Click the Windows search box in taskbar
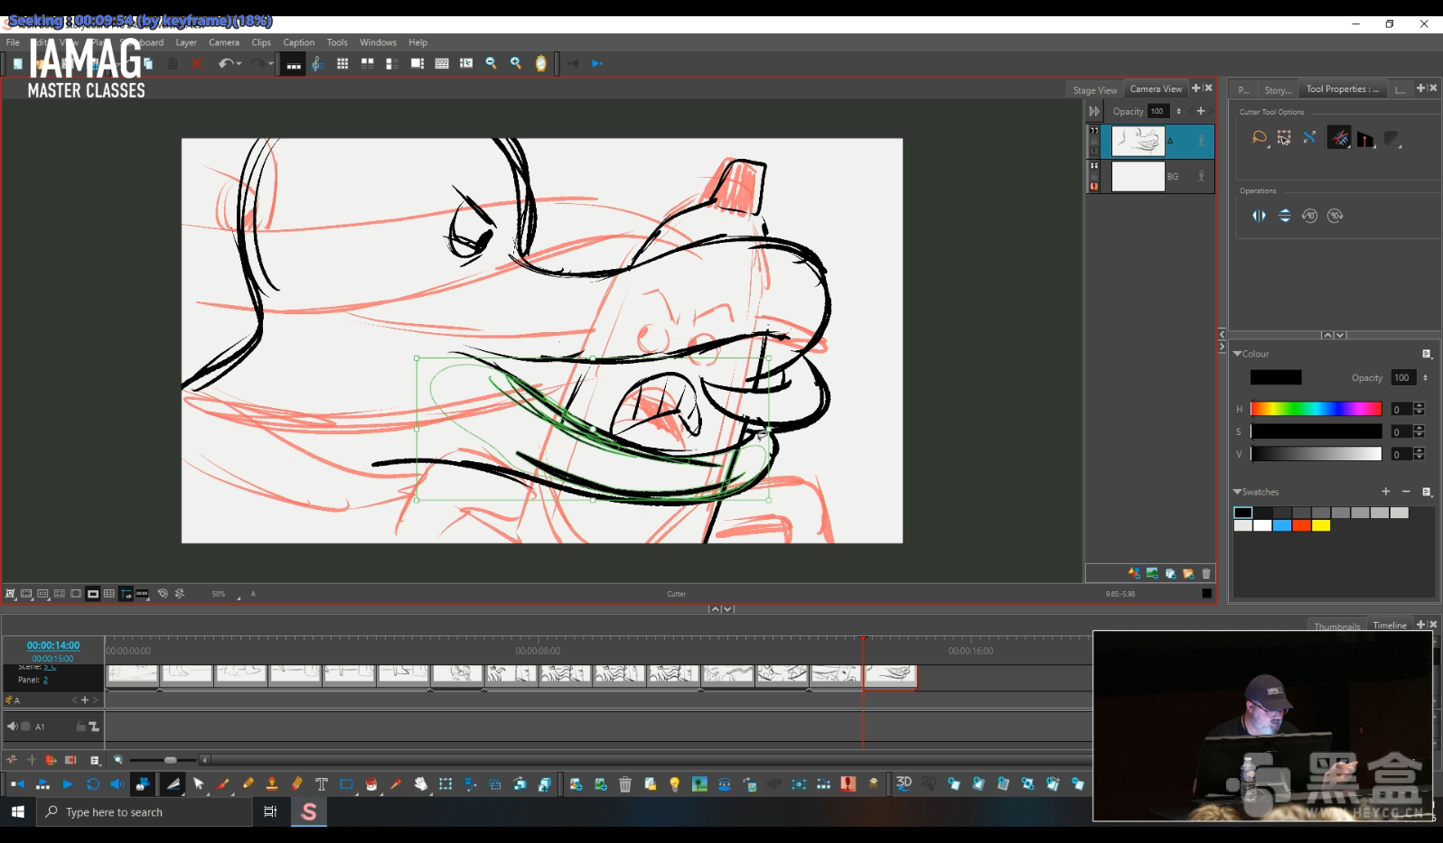This screenshot has width=1443, height=843. click(x=145, y=812)
